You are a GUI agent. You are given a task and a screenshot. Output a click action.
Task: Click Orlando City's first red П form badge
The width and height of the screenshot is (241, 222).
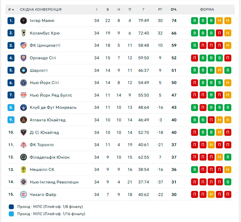pos(195,58)
